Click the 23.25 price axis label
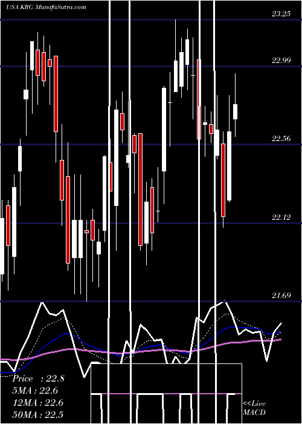The width and height of the screenshot is (302, 424). tap(281, 13)
